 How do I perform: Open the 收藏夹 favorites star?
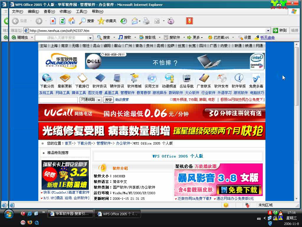coord(107,21)
